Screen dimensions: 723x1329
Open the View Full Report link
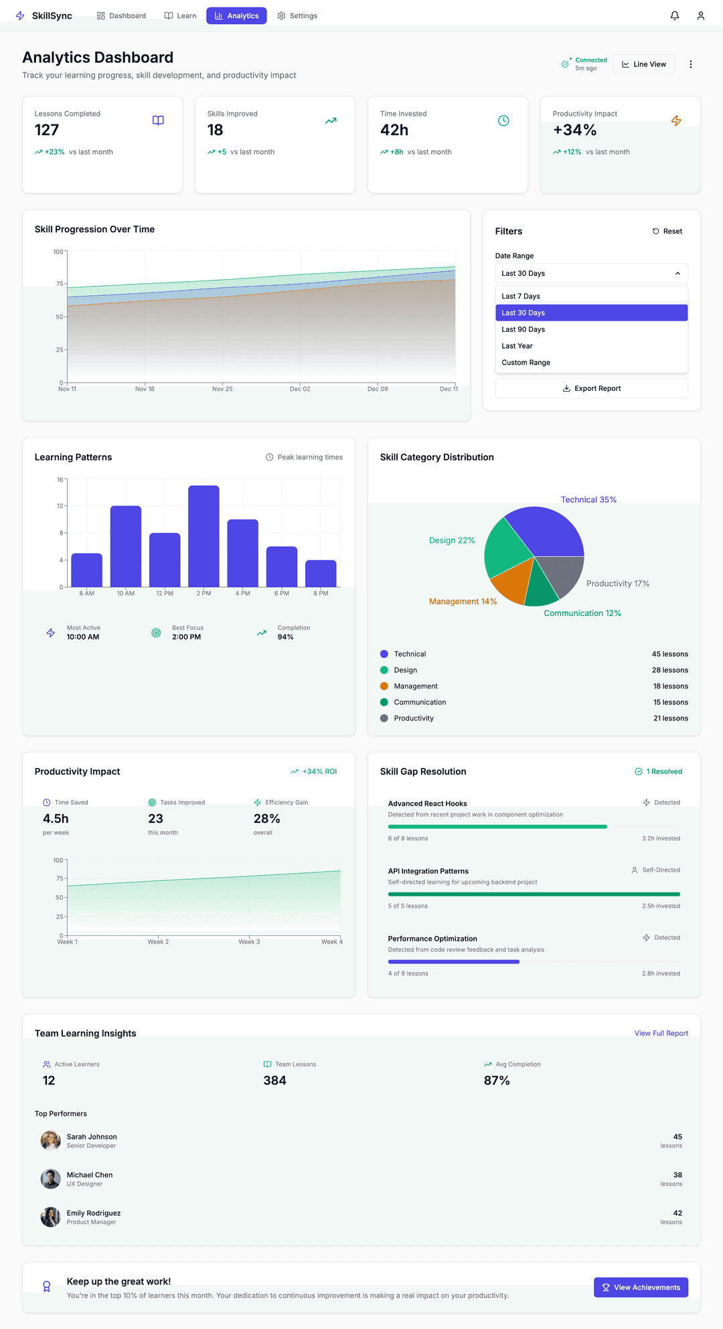(661, 1033)
